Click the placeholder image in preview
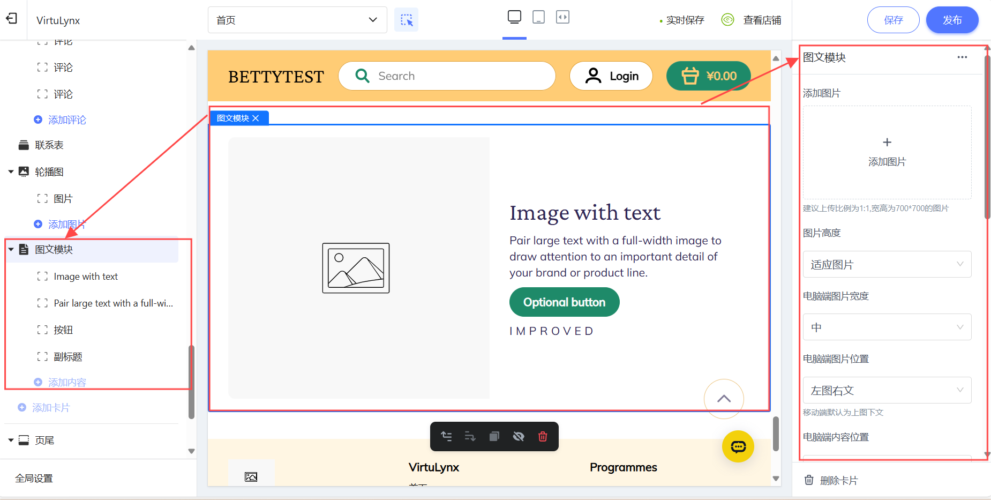 tap(356, 268)
